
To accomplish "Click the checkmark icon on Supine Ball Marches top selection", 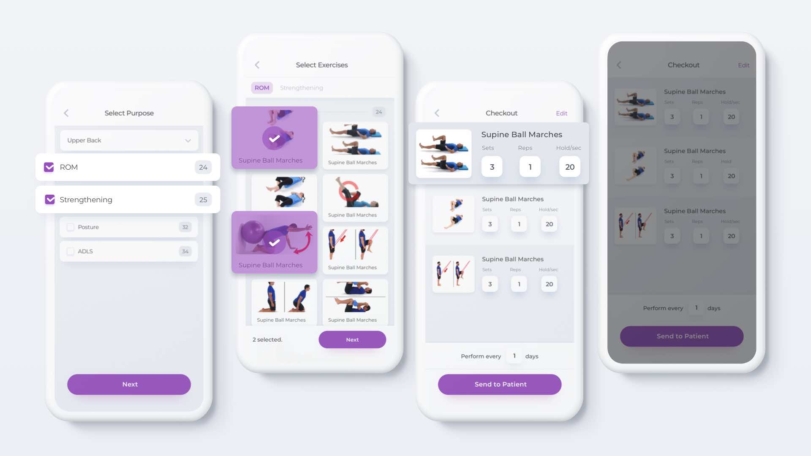I will pyautogui.click(x=274, y=138).
